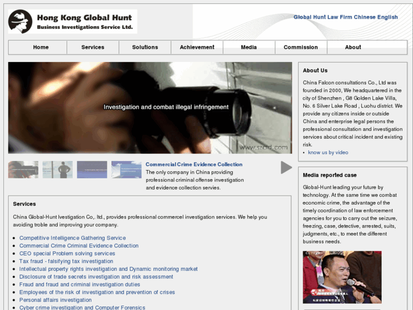Image resolution: width=413 pixels, height=310 pixels.
Task: Open Disclosure of trade secrets investigation link
Action: coord(96,277)
